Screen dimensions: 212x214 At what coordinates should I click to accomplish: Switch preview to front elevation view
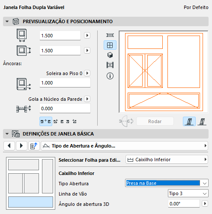[x=110, y=45]
